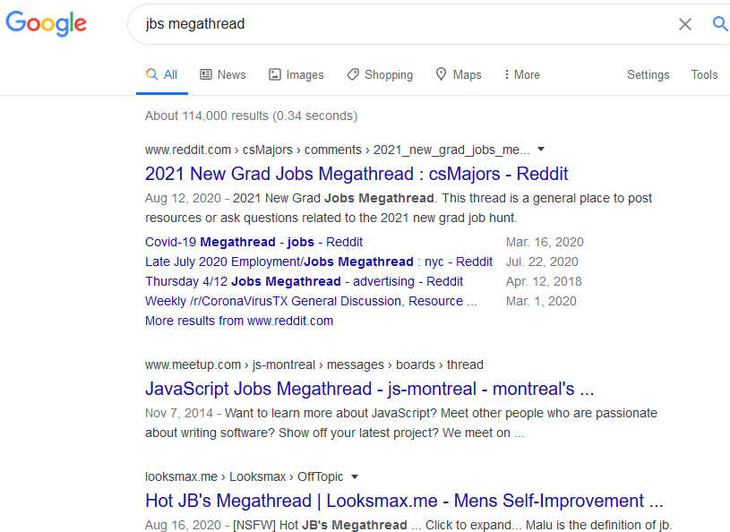Click the Google logo

click(x=46, y=24)
